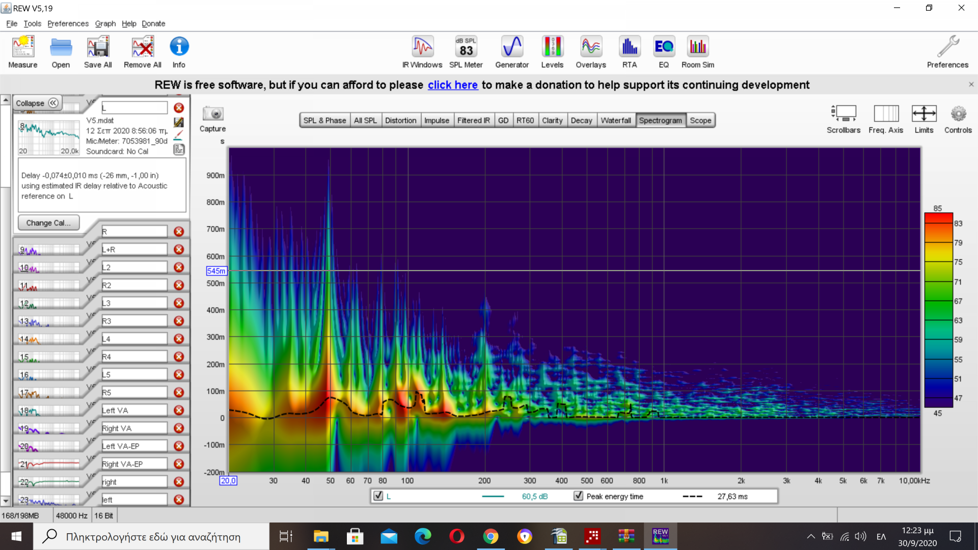Click the Remove All icon

tap(143, 52)
